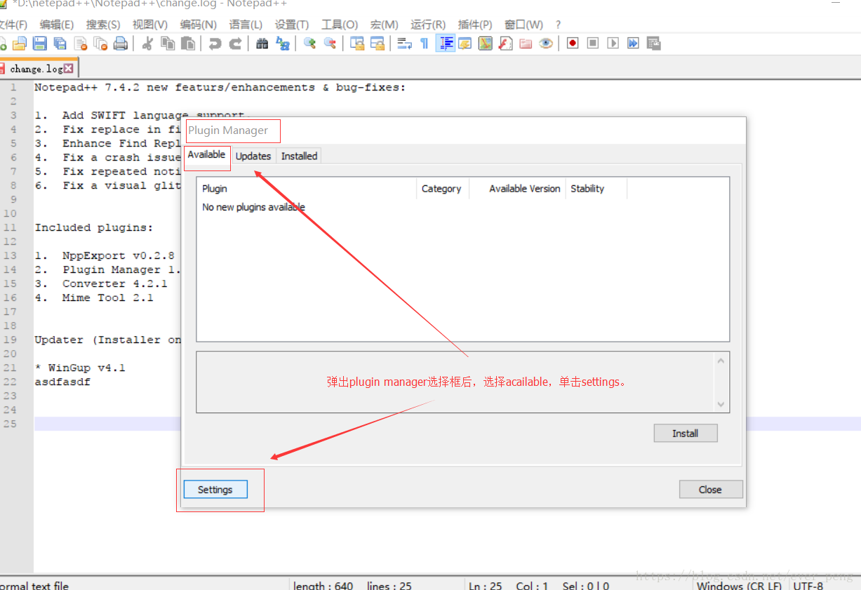This screenshot has height=590, width=861.
Task: Switch to the Available tab in Plugin Manager
Action: click(x=206, y=155)
